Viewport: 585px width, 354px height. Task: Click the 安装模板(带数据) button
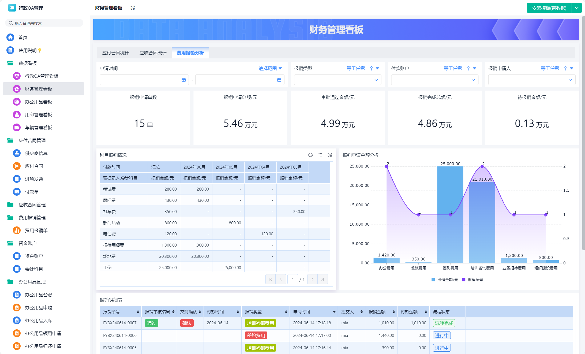pos(549,8)
